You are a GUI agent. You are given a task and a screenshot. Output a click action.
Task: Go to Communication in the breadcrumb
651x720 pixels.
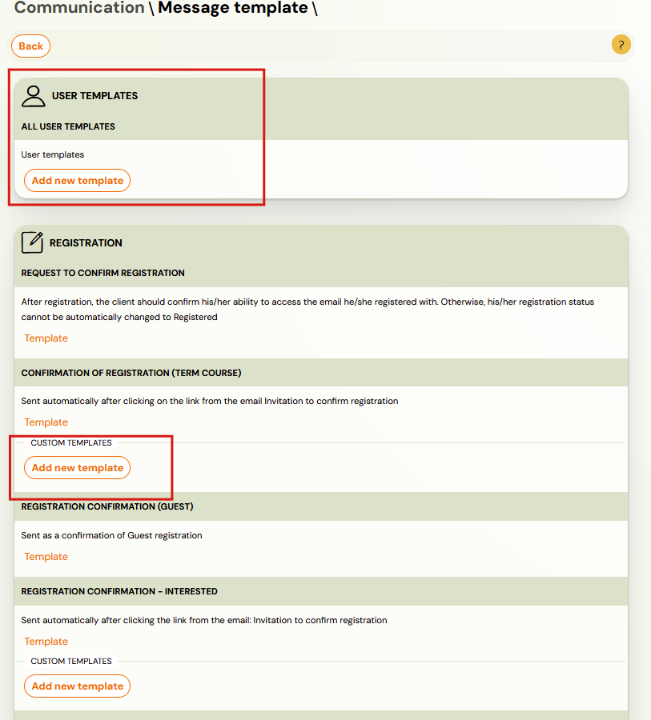coord(79,8)
